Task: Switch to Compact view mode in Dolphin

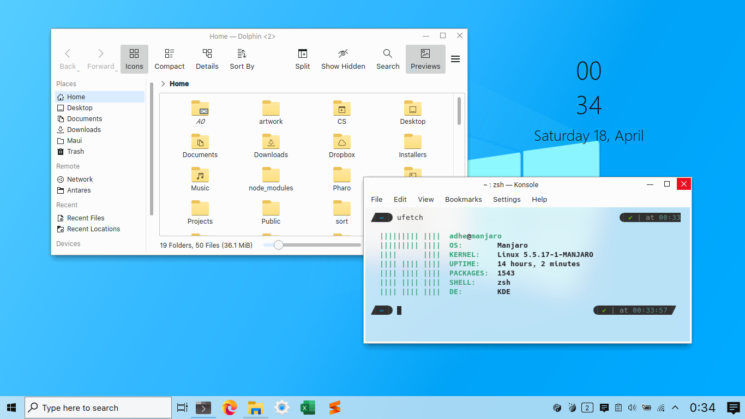Action: pyautogui.click(x=170, y=59)
